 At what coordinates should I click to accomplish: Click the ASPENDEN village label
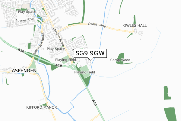point(24,70)
